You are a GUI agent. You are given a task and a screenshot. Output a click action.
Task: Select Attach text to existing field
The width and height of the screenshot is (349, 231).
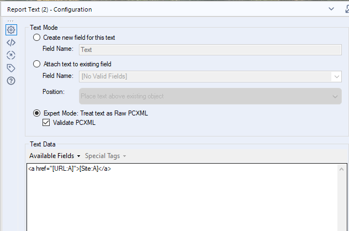37,64
